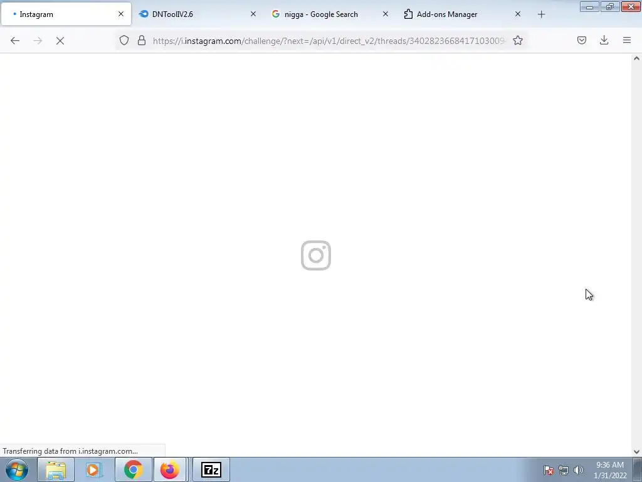
Task: Click the Show desktop strip
Action: tap(638, 469)
